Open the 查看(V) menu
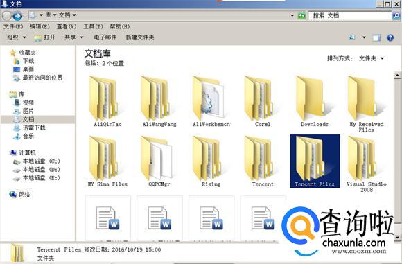This screenshot has width=402, height=264. click(67, 26)
